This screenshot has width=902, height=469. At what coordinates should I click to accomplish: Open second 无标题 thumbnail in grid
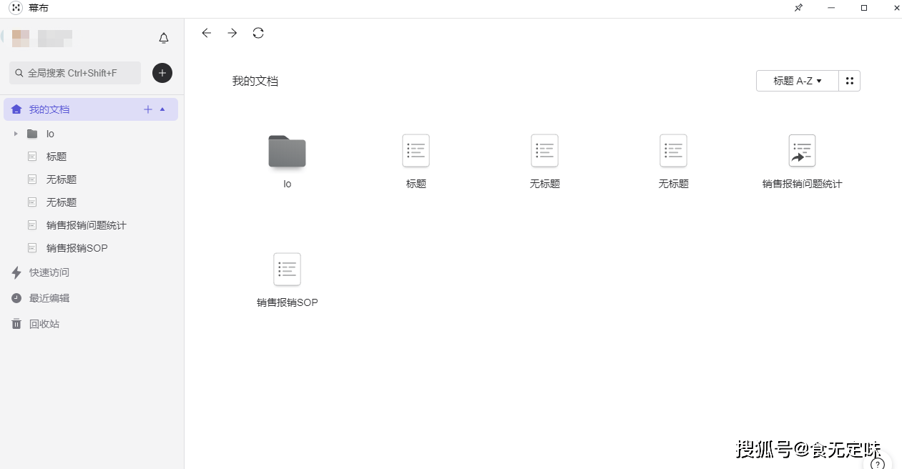tap(673, 151)
